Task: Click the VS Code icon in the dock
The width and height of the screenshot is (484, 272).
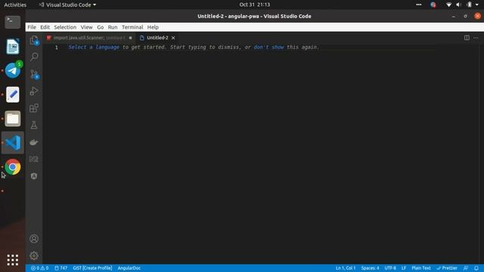Action: click(13, 143)
